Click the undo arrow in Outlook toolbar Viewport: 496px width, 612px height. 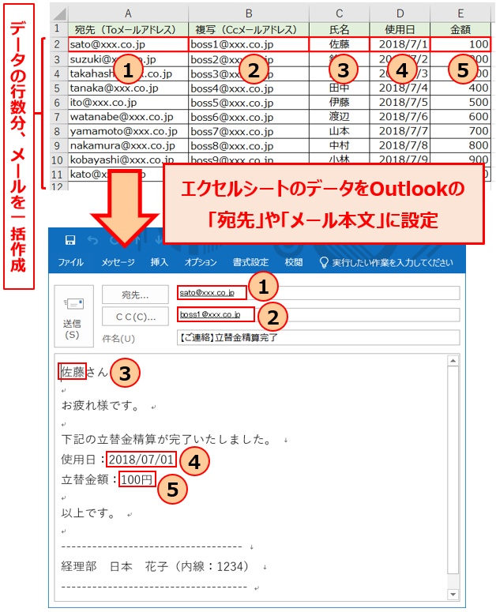click(92, 240)
